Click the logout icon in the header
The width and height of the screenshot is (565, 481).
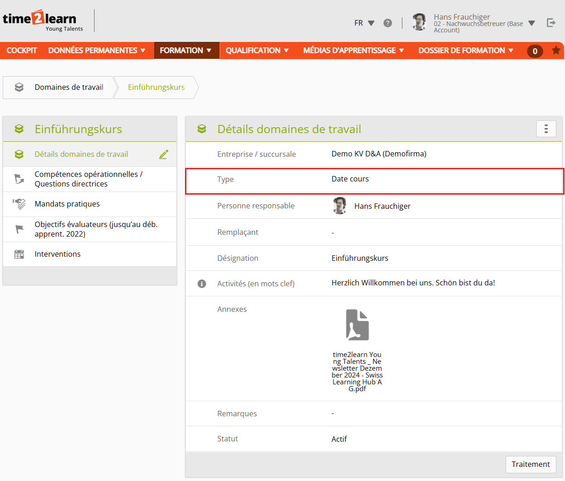[551, 23]
